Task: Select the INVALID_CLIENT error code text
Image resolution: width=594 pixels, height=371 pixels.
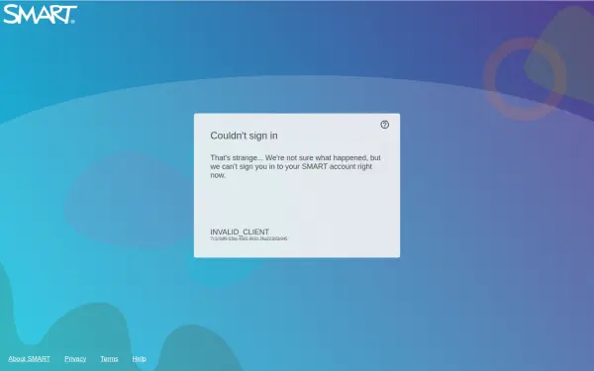Action: click(240, 232)
